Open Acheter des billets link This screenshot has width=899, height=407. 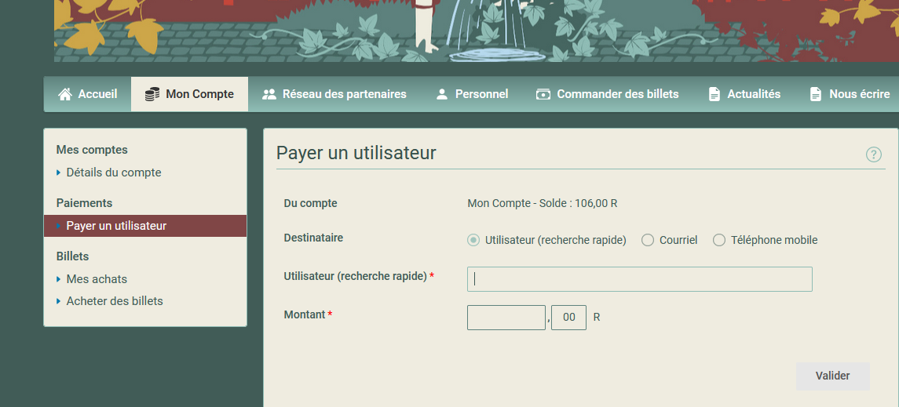115,301
